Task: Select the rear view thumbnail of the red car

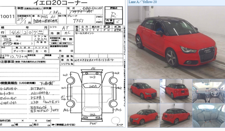Action: pyautogui.click(x=176, y=91)
